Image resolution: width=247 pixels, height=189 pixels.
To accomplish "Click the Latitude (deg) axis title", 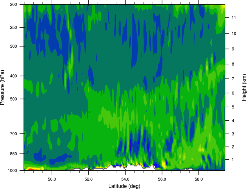I will click(124, 186).
